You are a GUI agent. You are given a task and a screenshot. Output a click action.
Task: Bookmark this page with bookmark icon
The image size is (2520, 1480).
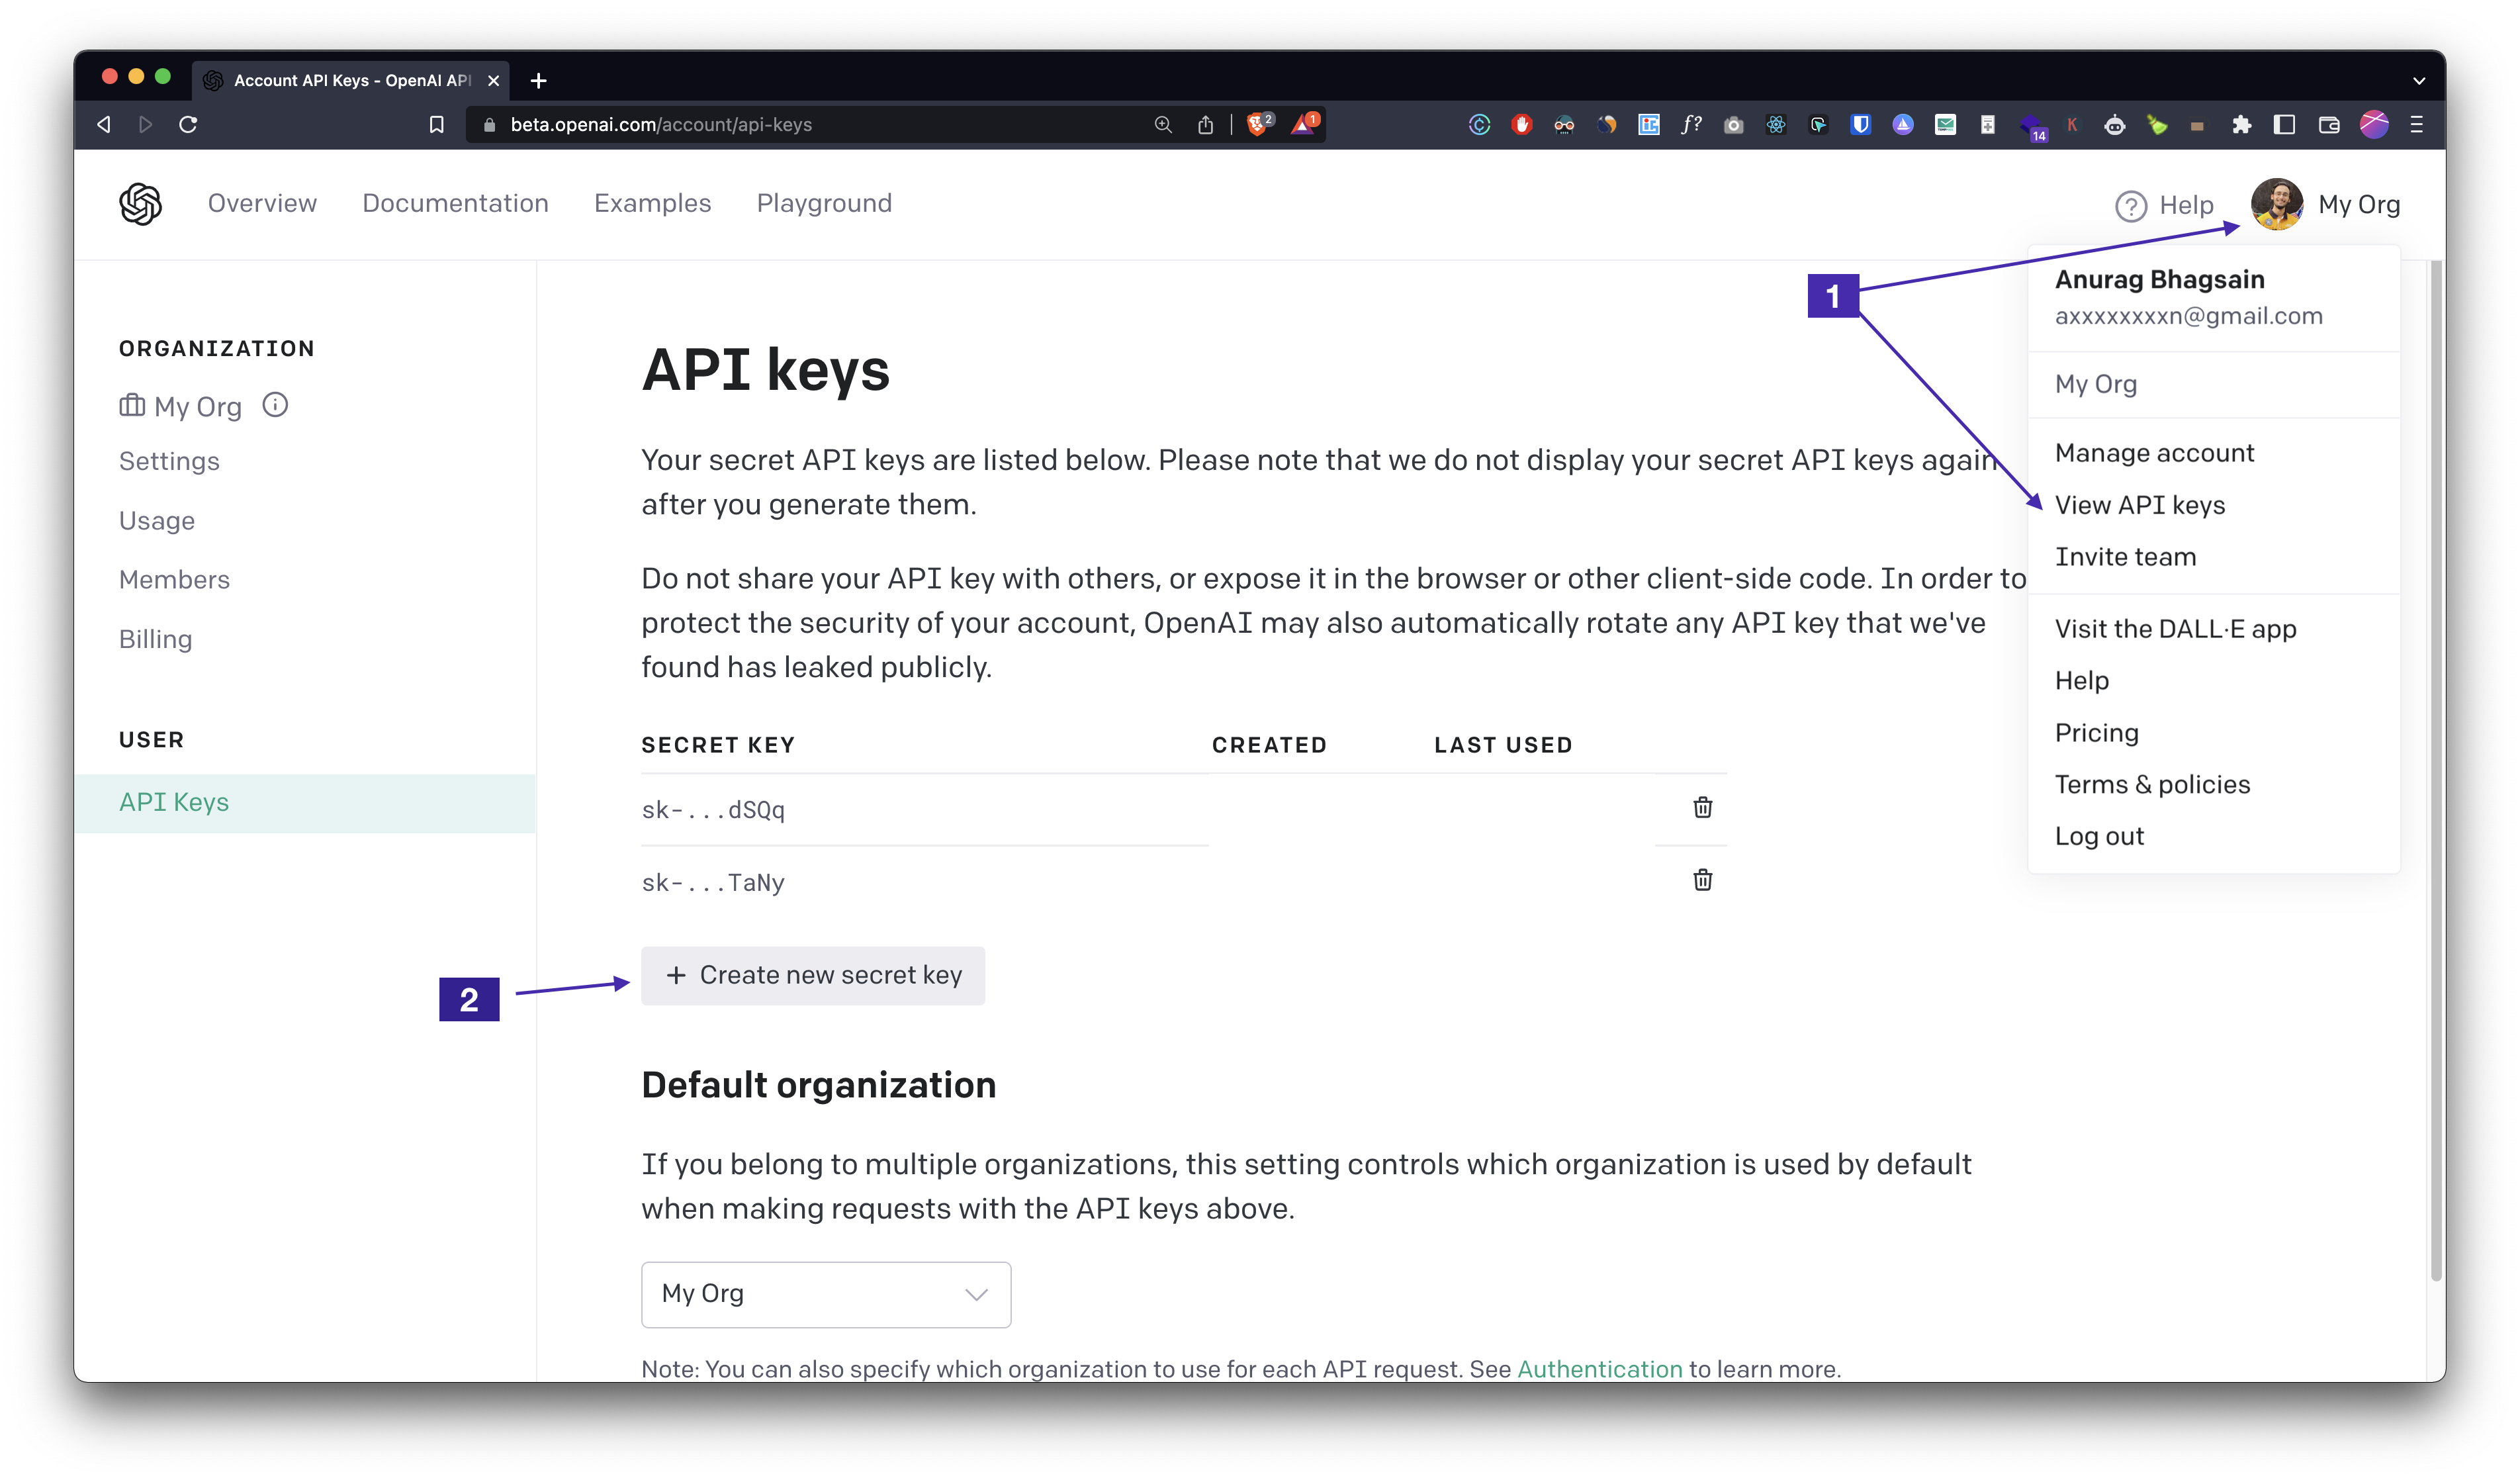coord(436,124)
